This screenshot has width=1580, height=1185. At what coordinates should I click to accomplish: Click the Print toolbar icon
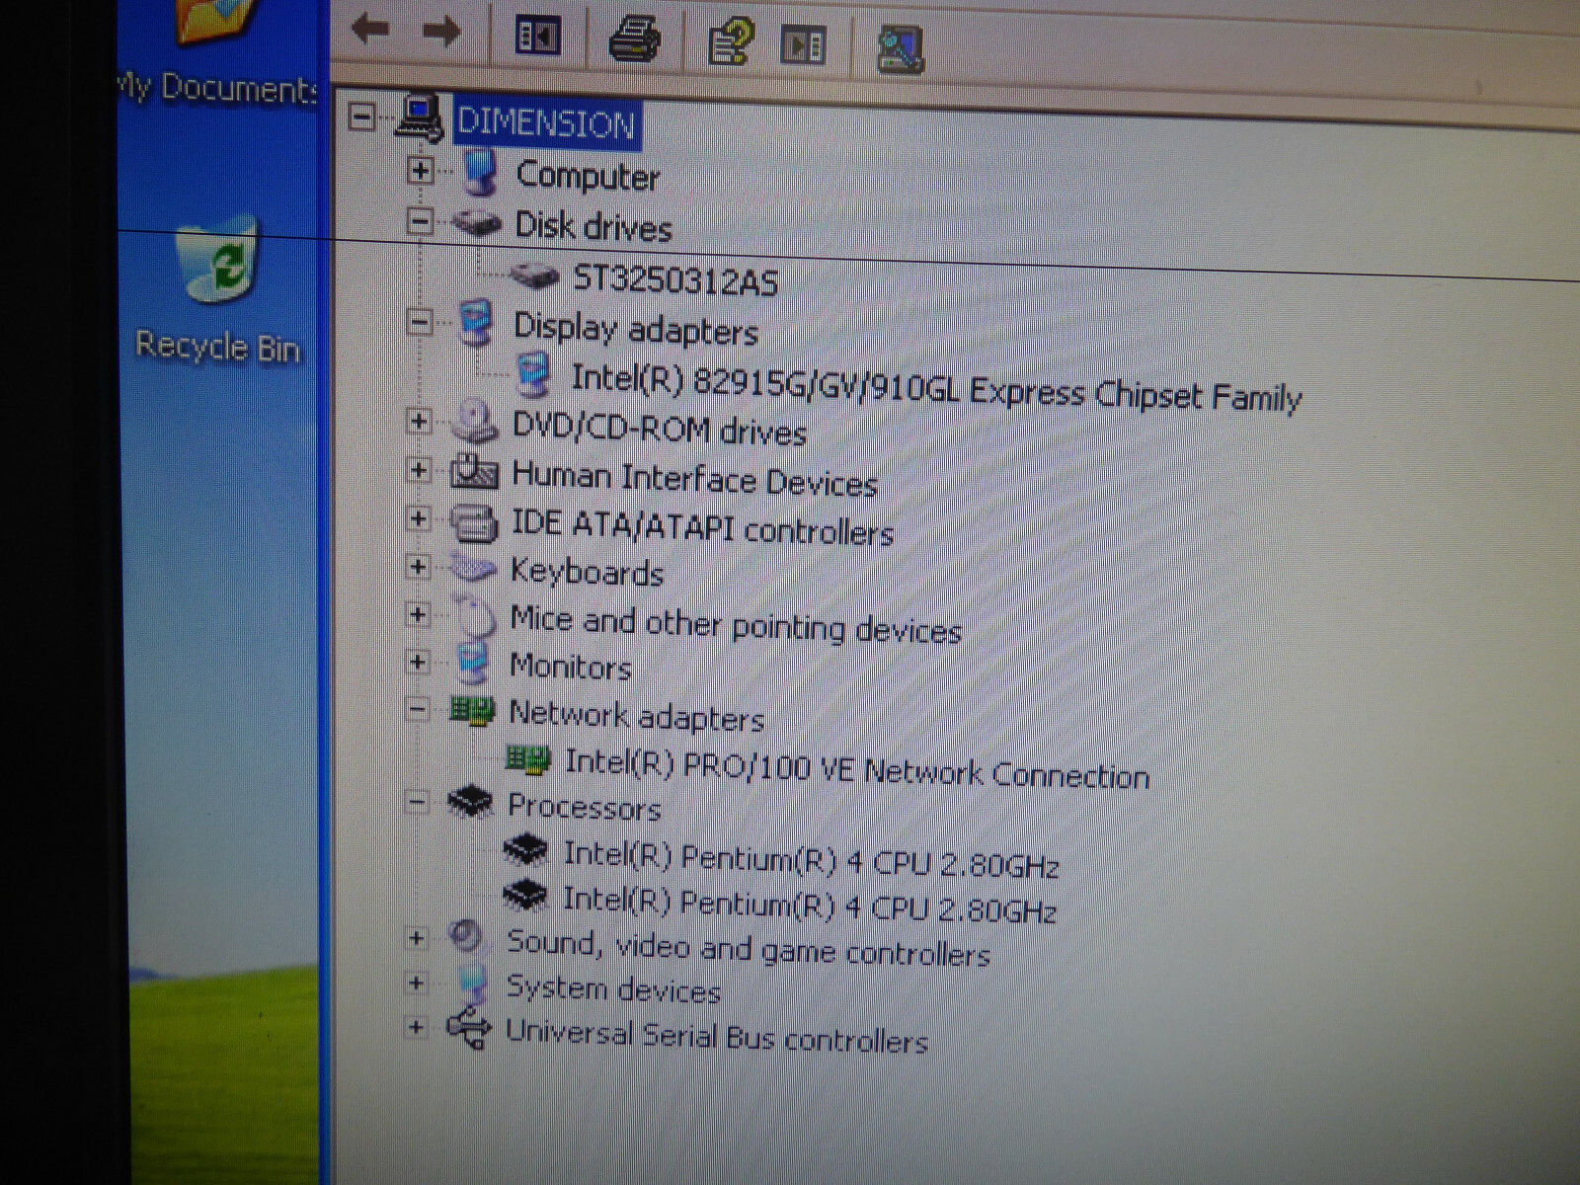pyautogui.click(x=634, y=39)
